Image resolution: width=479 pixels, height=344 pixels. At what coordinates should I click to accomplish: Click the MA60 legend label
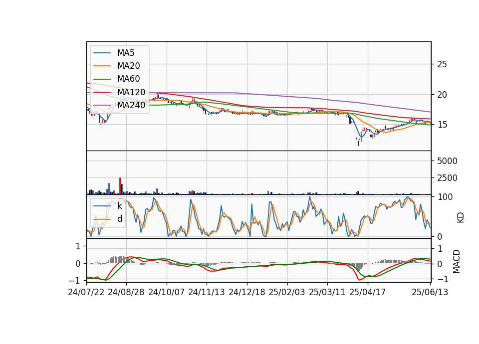(128, 79)
